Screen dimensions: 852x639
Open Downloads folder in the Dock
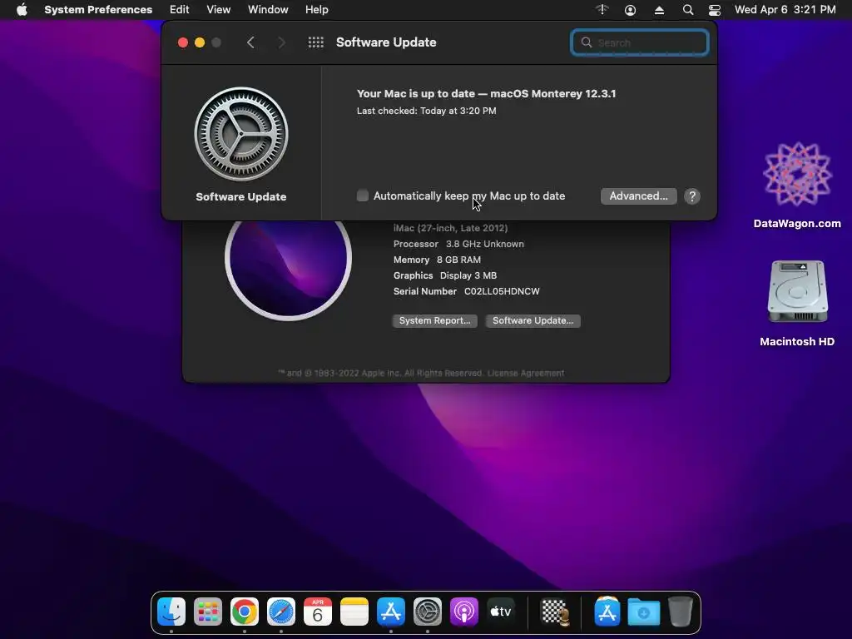(644, 612)
